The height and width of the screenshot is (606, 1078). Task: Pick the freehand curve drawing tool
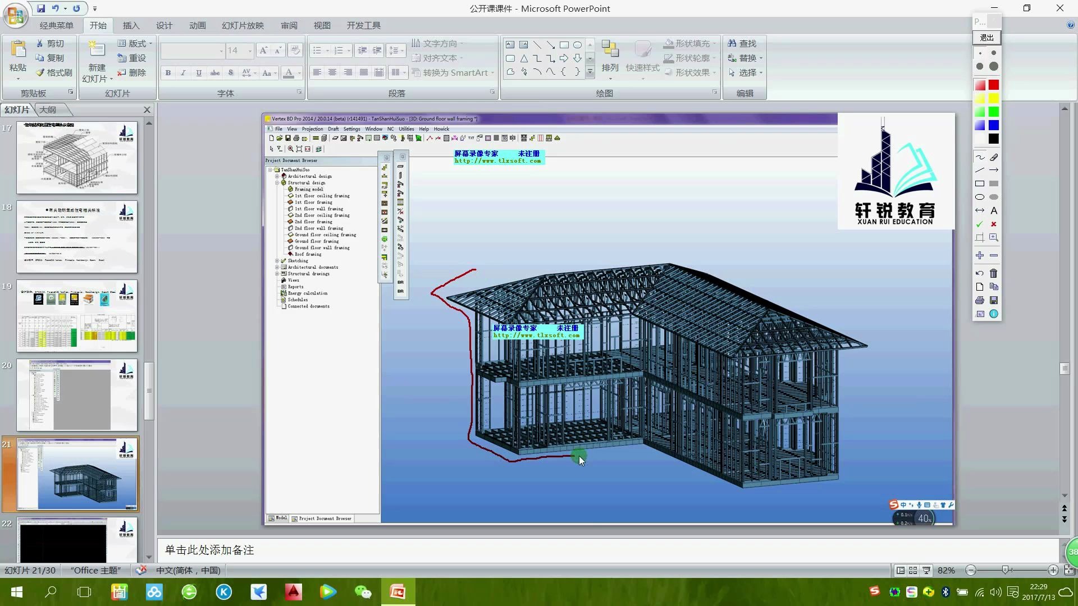click(980, 157)
